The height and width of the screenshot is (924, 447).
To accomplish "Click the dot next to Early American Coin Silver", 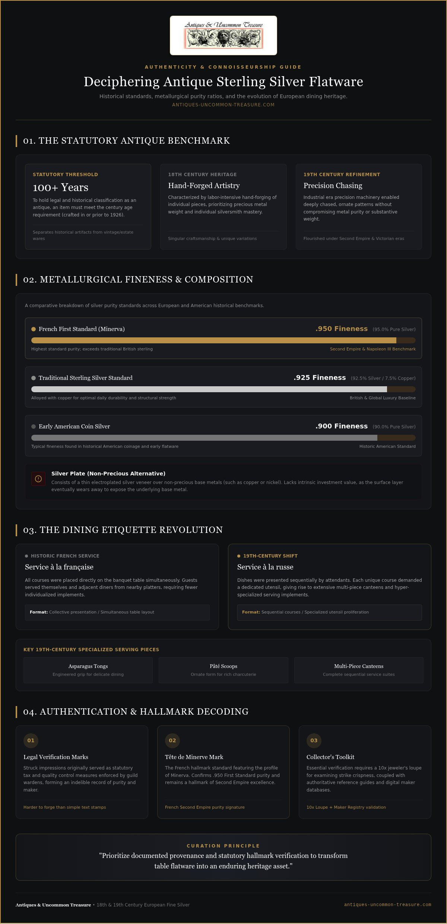I will click(x=34, y=427).
